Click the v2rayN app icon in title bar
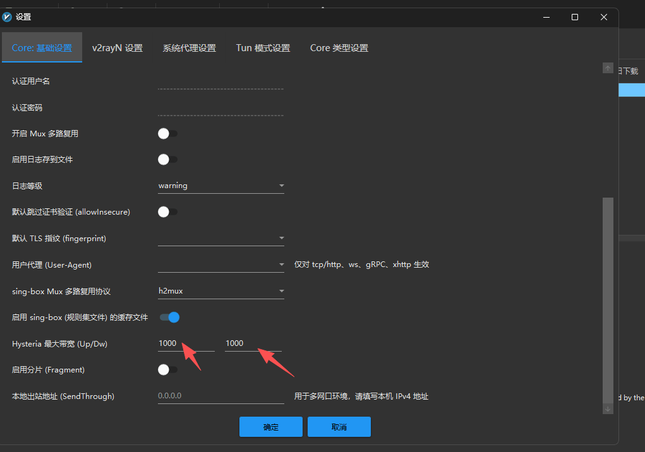This screenshot has height=452, width=645. click(7, 17)
